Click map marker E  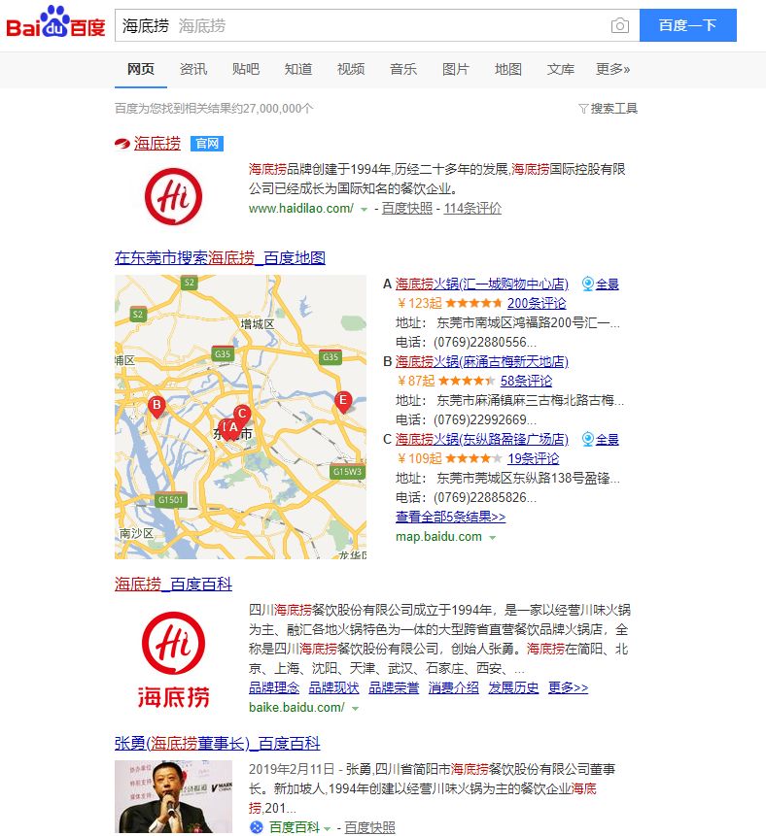(343, 401)
